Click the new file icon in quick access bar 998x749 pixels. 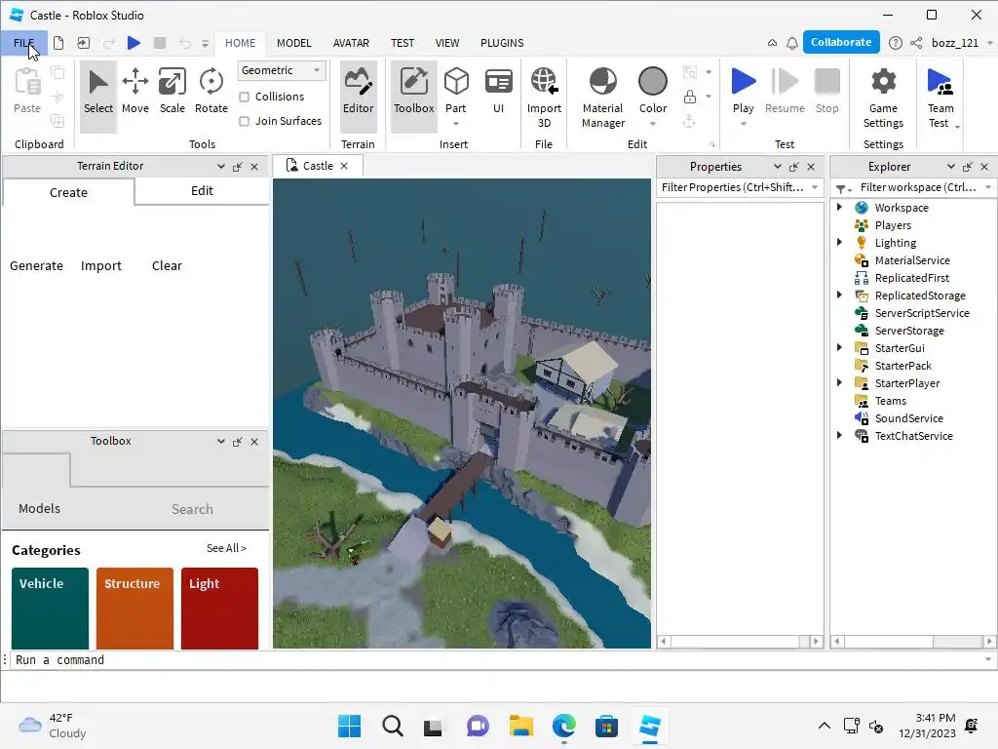(x=58, y=43)
